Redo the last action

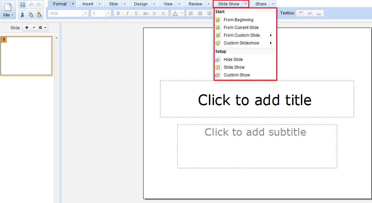tap(39, 5)
